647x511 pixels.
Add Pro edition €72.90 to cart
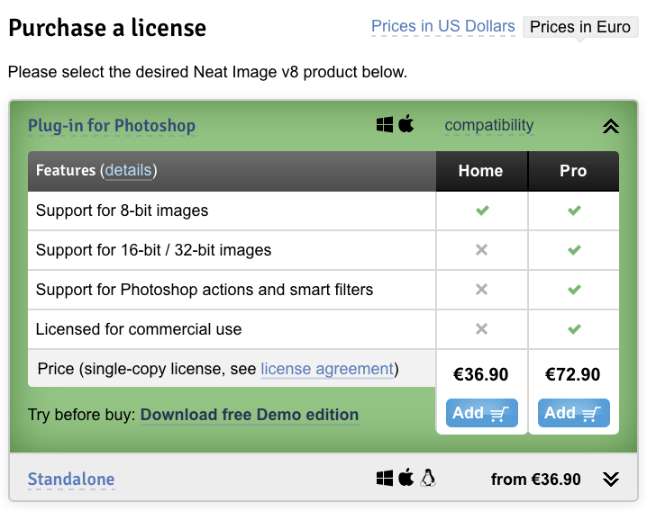[573, 413]
